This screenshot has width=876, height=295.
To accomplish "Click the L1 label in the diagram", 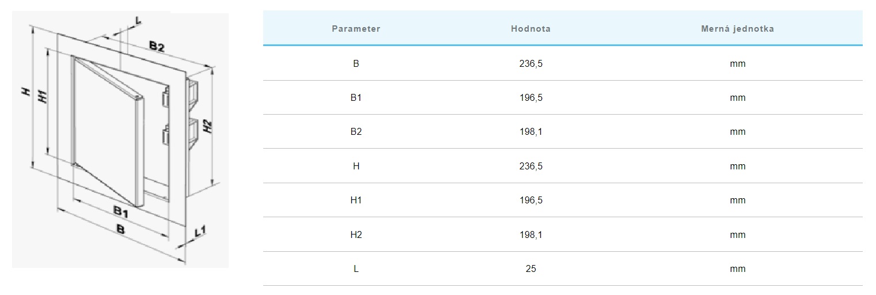I will [200, 232].
